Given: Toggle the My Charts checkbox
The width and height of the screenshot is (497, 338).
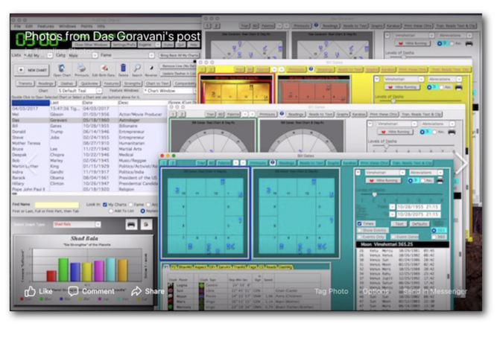Looking at the screenshot, I should click(104, 204).
